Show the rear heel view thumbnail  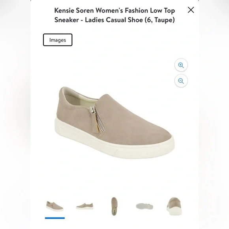pos(174,206)
